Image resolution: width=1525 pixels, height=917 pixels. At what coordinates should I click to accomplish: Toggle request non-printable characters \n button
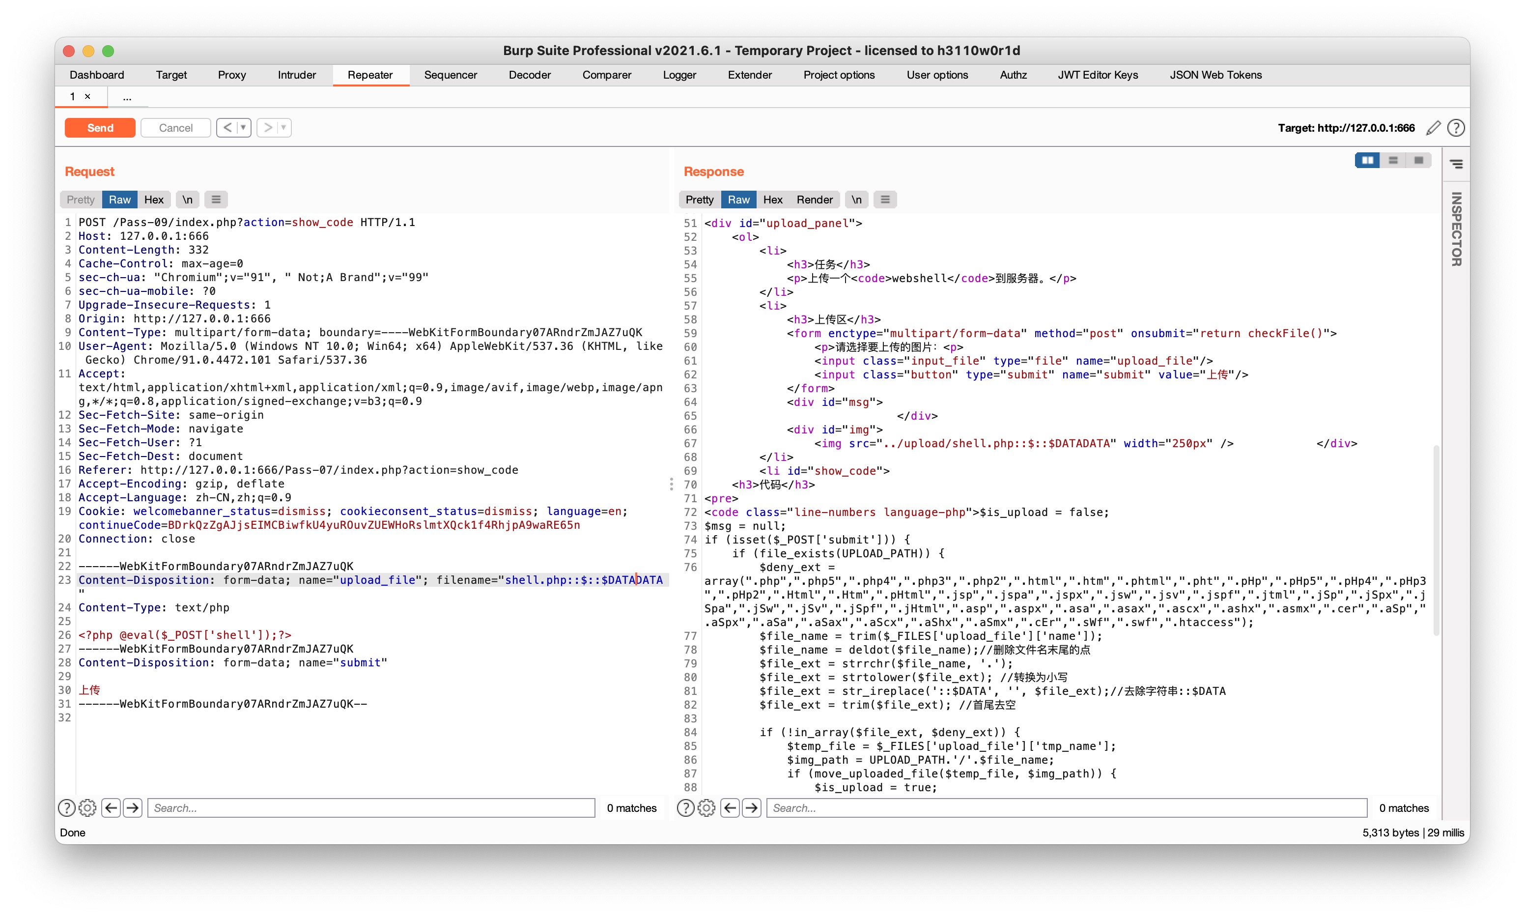coord(187,200)
